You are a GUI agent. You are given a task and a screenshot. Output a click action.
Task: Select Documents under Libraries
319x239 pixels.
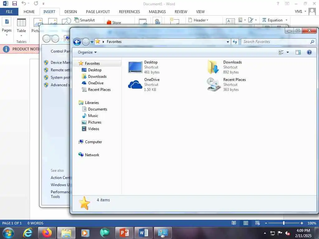[98, 109]
